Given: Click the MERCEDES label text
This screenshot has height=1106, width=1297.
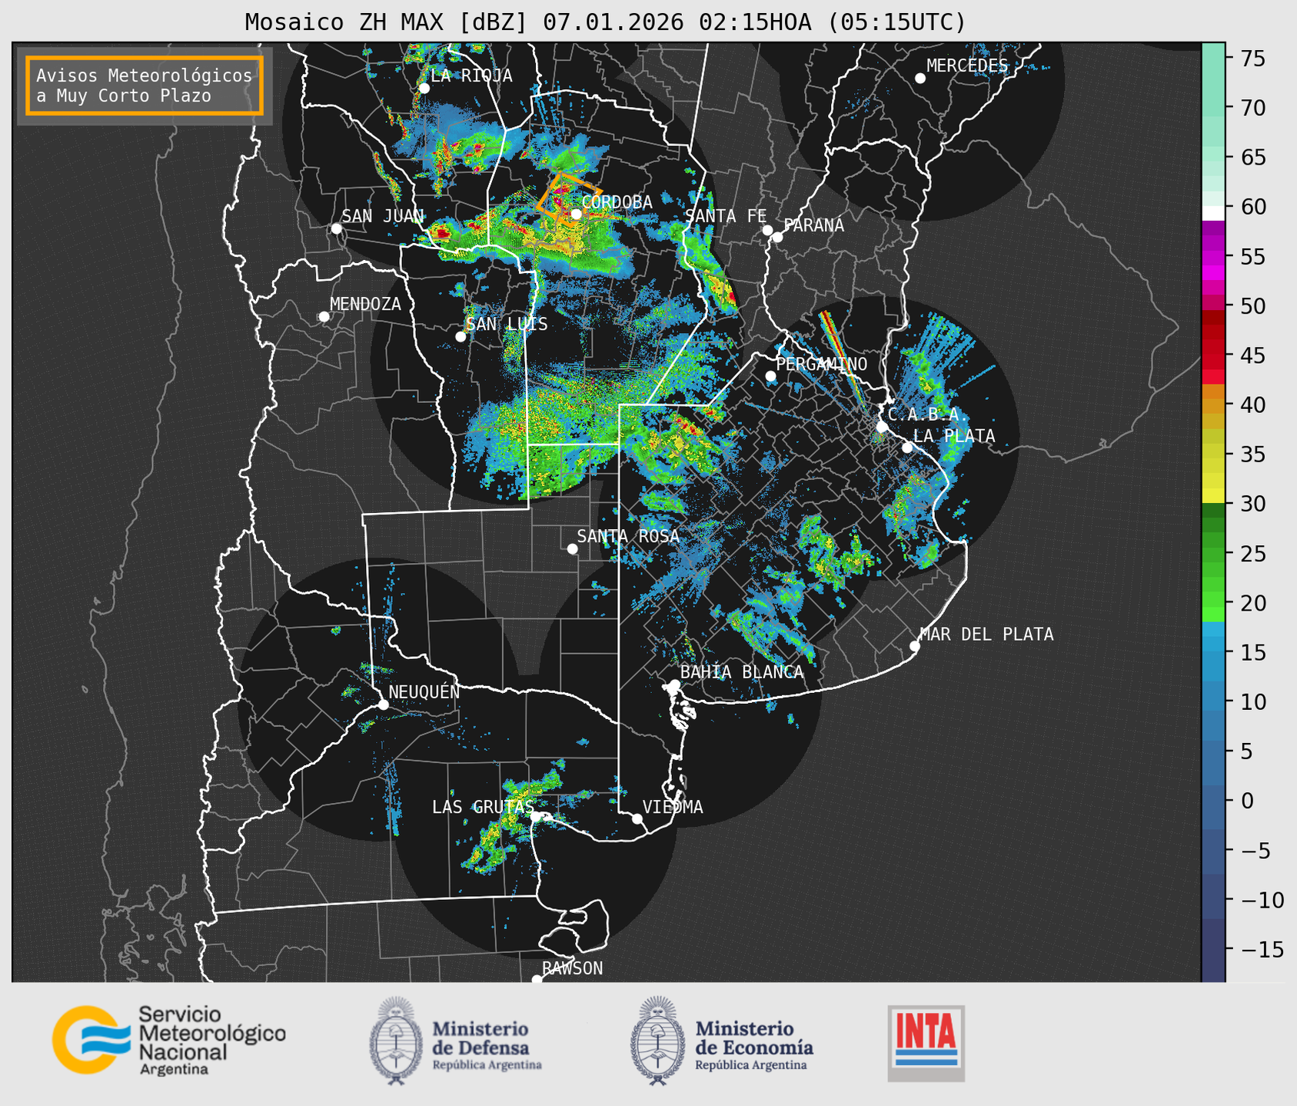Looking at the screenshot, I should coord(967,66).
